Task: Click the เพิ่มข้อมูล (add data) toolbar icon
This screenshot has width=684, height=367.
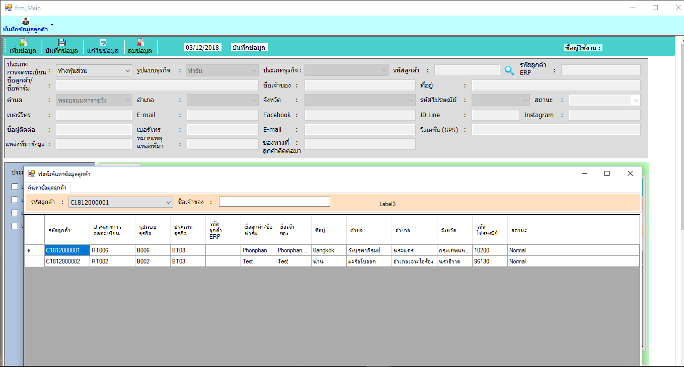Action: [x=23, y=42]
